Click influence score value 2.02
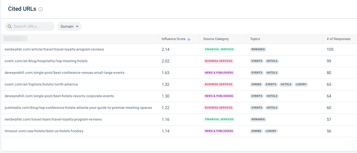Screen dimensions: 357x153 pos(166,61)
